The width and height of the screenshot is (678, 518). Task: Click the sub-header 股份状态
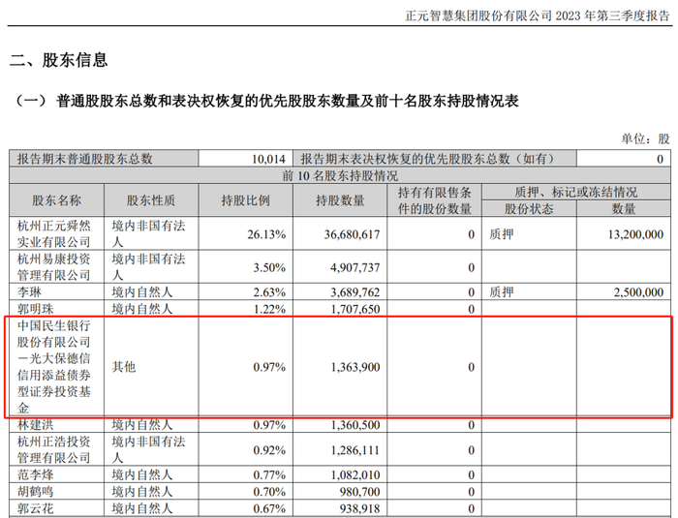click(x=529, y=209)
